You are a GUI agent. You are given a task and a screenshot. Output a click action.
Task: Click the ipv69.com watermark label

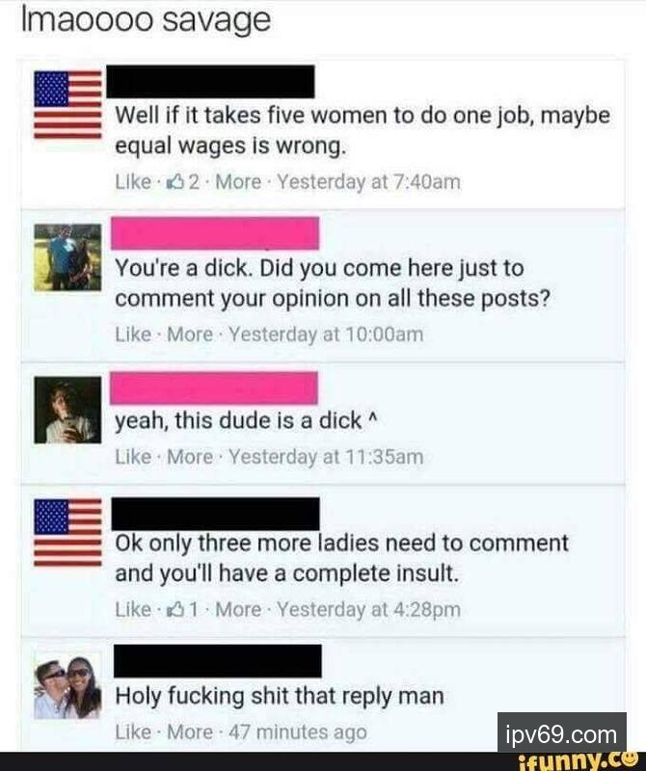561,734
